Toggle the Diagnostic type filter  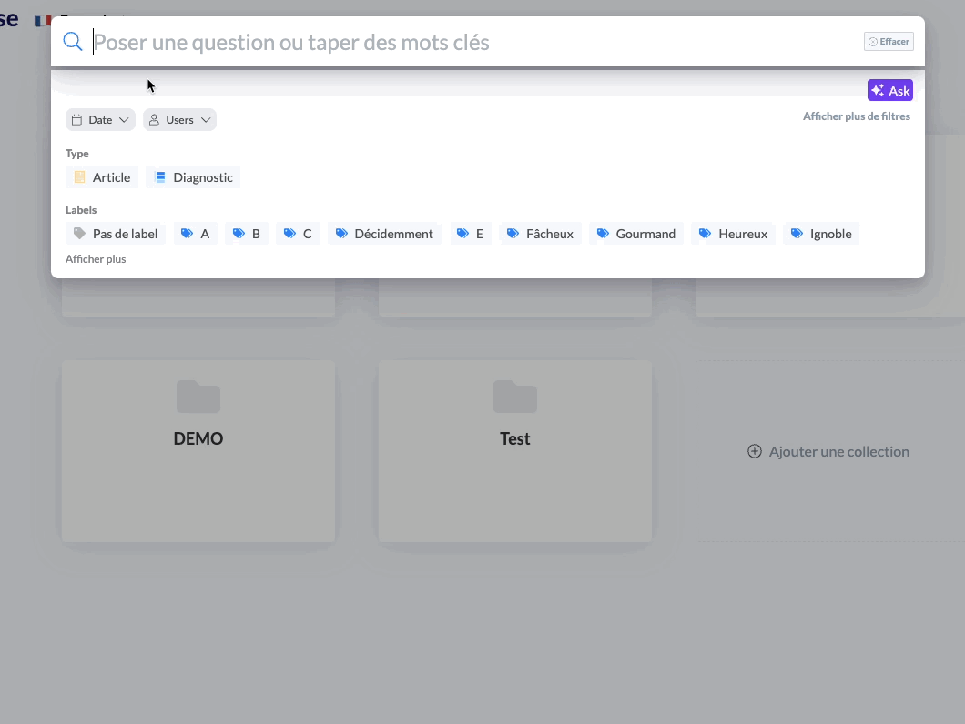click(193, 177)
